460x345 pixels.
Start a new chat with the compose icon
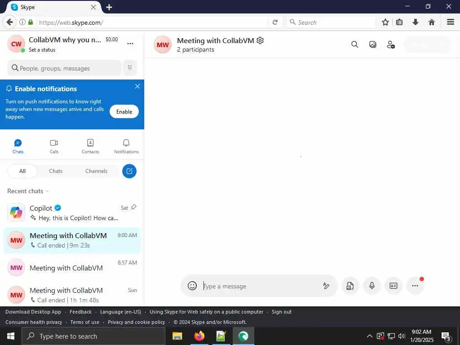(x=129, y=171)
